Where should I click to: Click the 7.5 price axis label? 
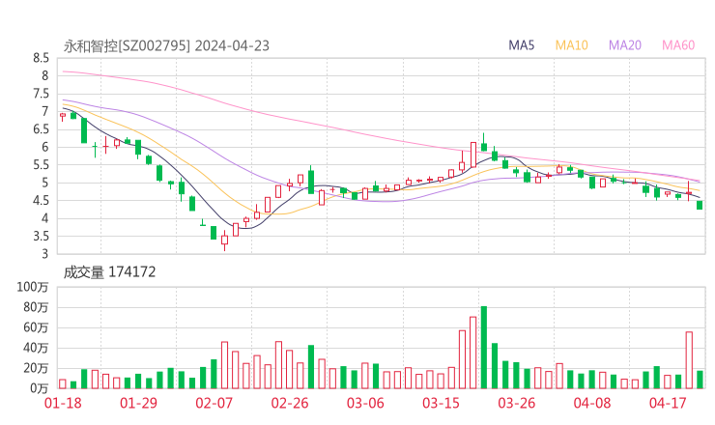pos(41,94)
